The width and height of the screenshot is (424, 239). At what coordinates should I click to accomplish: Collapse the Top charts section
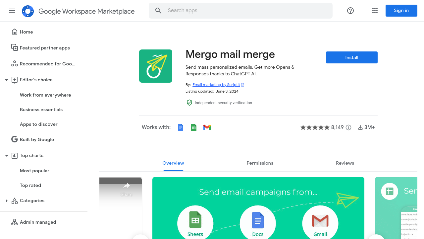(x=6, y=156)
